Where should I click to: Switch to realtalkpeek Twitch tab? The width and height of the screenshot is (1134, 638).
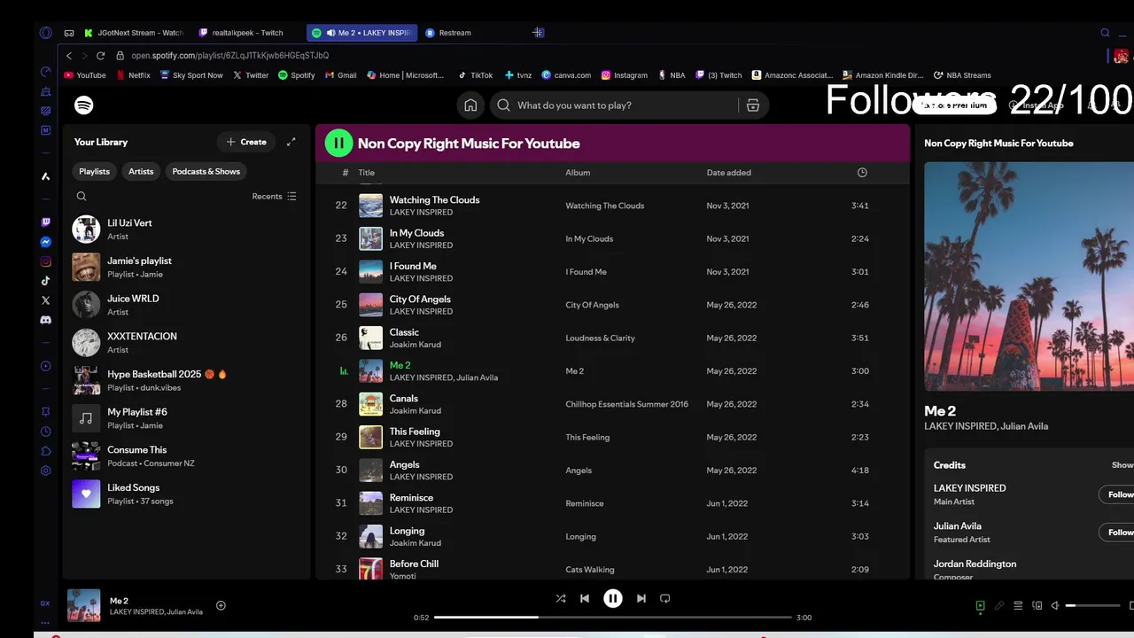[x=246, y=33]
